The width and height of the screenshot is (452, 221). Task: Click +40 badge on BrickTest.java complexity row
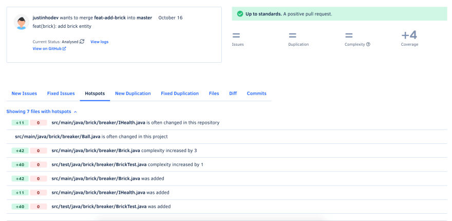point(20,164)
